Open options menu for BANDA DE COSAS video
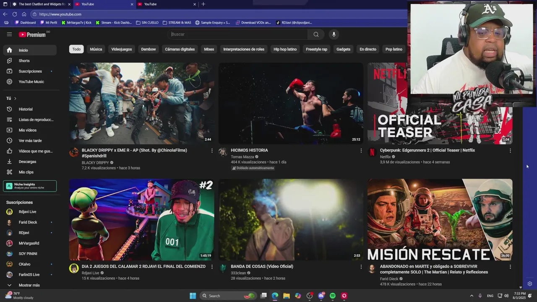Screen dimensions: 537x302 pos(361,267)
